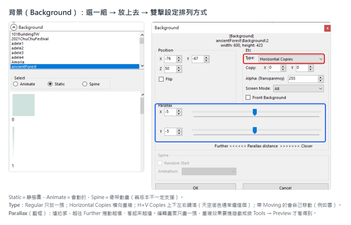Click background list scroll down arrow
The image size is (351, 225).
pyautogui.click(x=142, y=66)
